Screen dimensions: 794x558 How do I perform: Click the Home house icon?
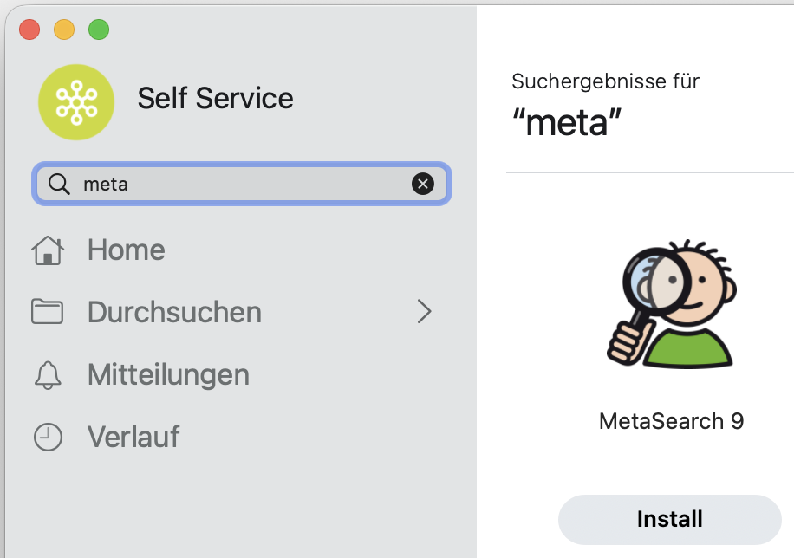[48, 250]
